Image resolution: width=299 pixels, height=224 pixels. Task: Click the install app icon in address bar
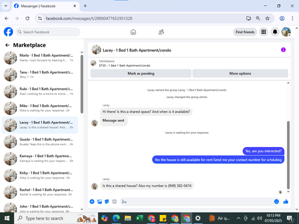click(x=249, y=19)
